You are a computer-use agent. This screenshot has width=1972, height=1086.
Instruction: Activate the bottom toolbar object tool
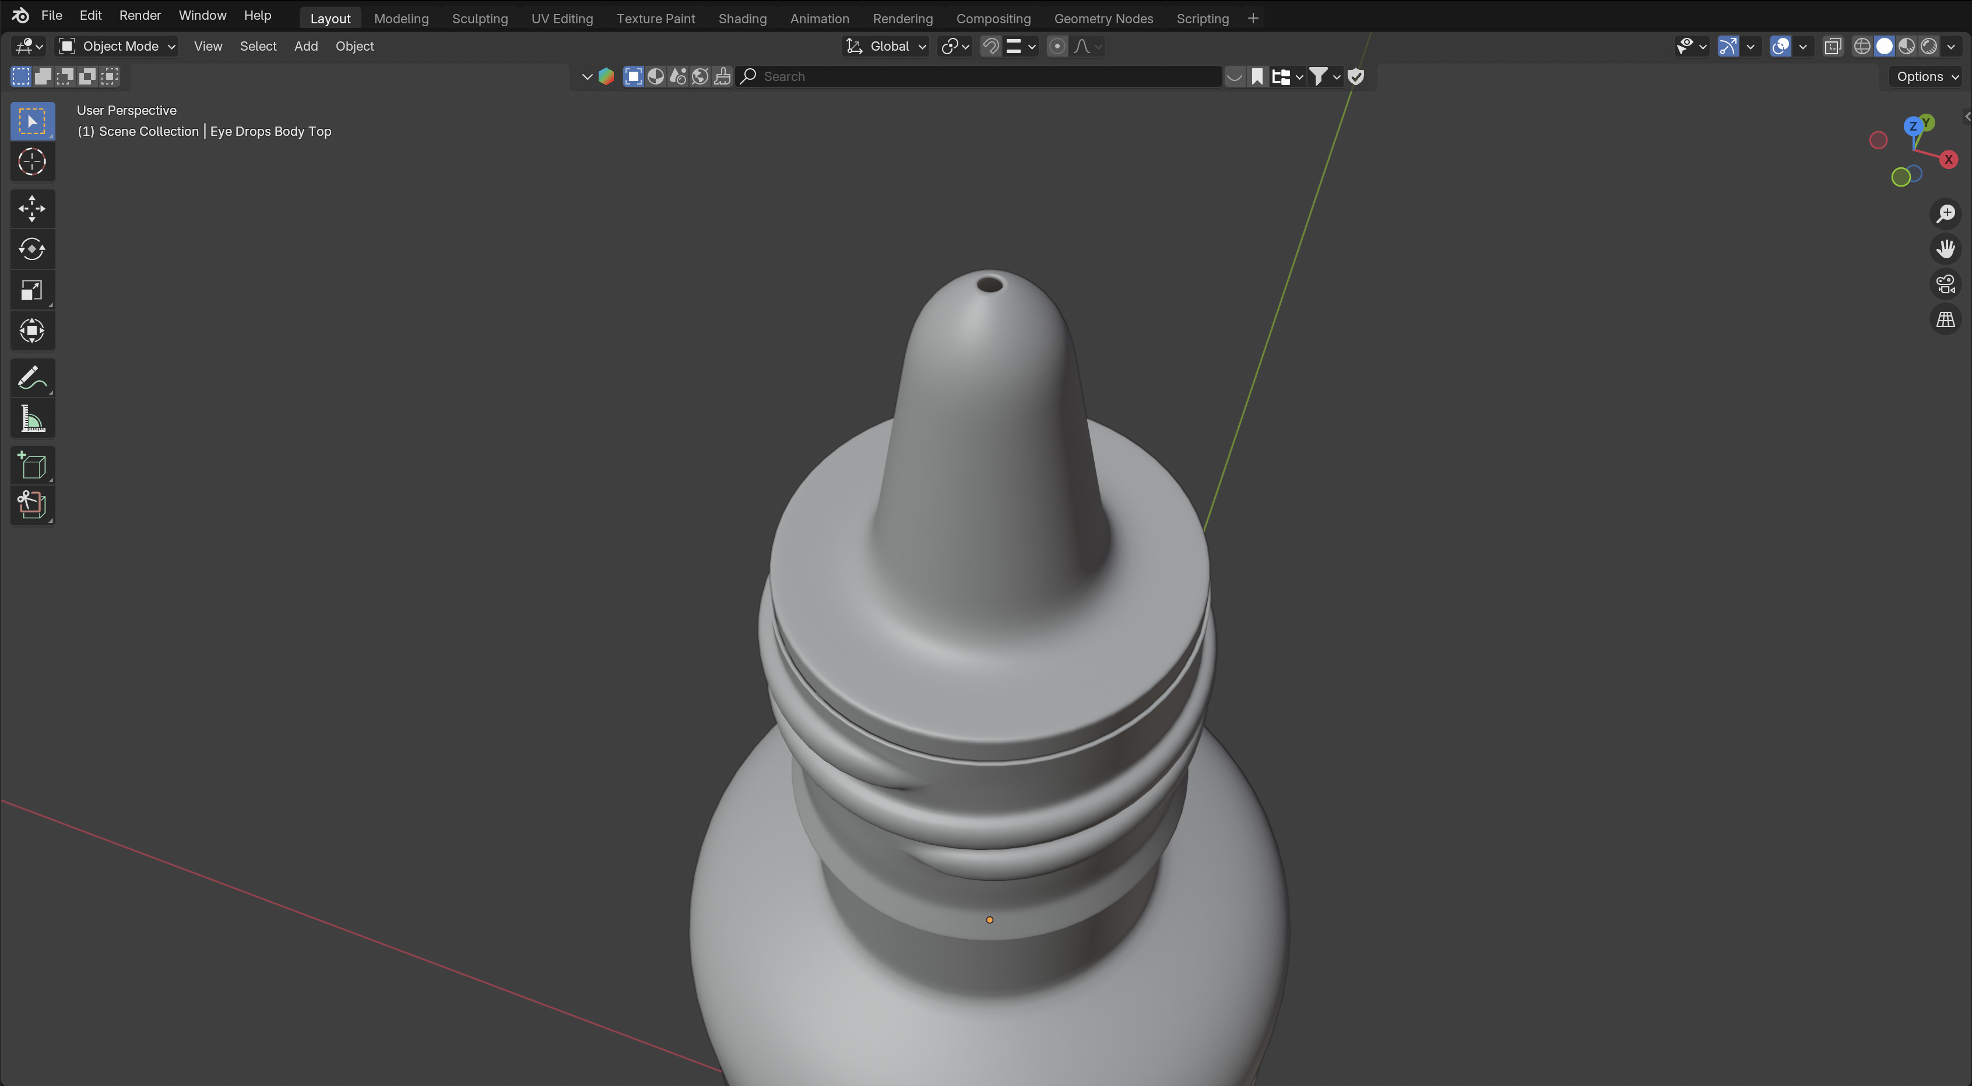(x=32, y=505)
